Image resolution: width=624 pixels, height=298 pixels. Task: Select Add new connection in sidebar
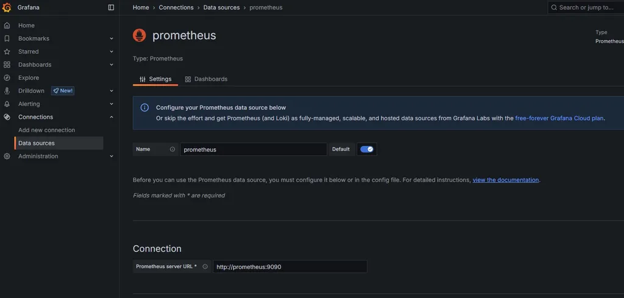pyautogui.click(x=46, y=130)
